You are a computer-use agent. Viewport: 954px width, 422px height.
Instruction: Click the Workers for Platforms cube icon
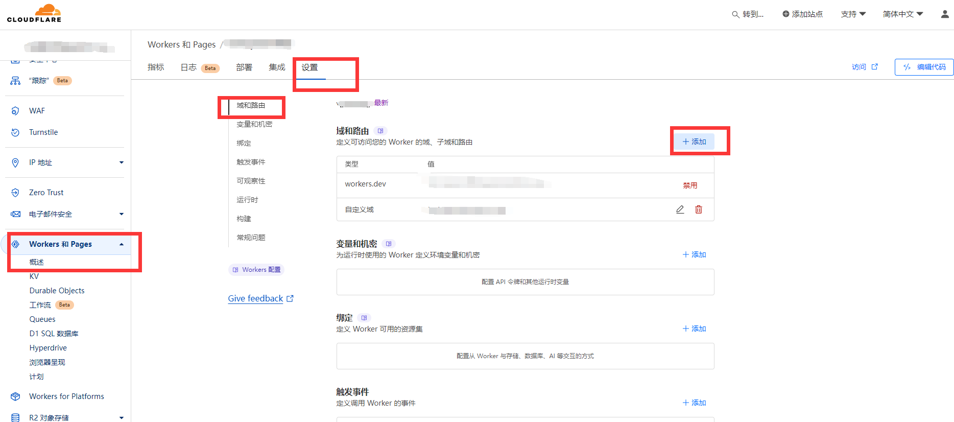(x=15, y=396)
